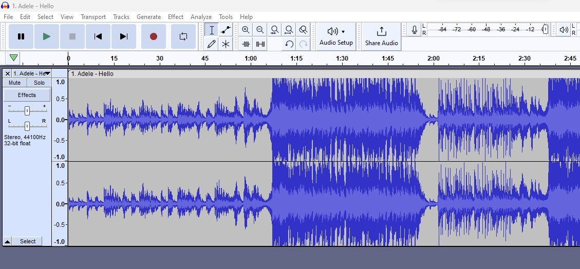Click the track gain slider handle
Viewport: 580px width, 269px height.
pyautogui.click(x=27, y=110)
